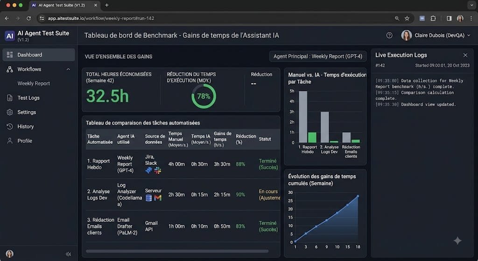Open tab search chevron in title bar
The width and height of the screenshot is (478, 261).
(x=471, y=5)
